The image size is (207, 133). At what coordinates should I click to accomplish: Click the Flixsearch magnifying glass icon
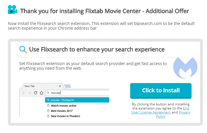[x=23, y=49]
